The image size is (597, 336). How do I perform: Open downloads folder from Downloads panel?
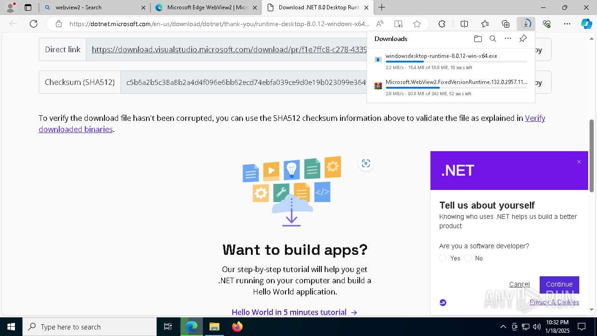478,39
